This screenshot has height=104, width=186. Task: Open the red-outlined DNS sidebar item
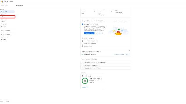[8, 17]
